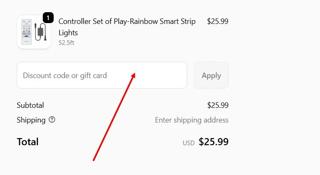This screenshot has height=175, width=320.
Task: Click the Subtotal label
Action: [30, 105]
